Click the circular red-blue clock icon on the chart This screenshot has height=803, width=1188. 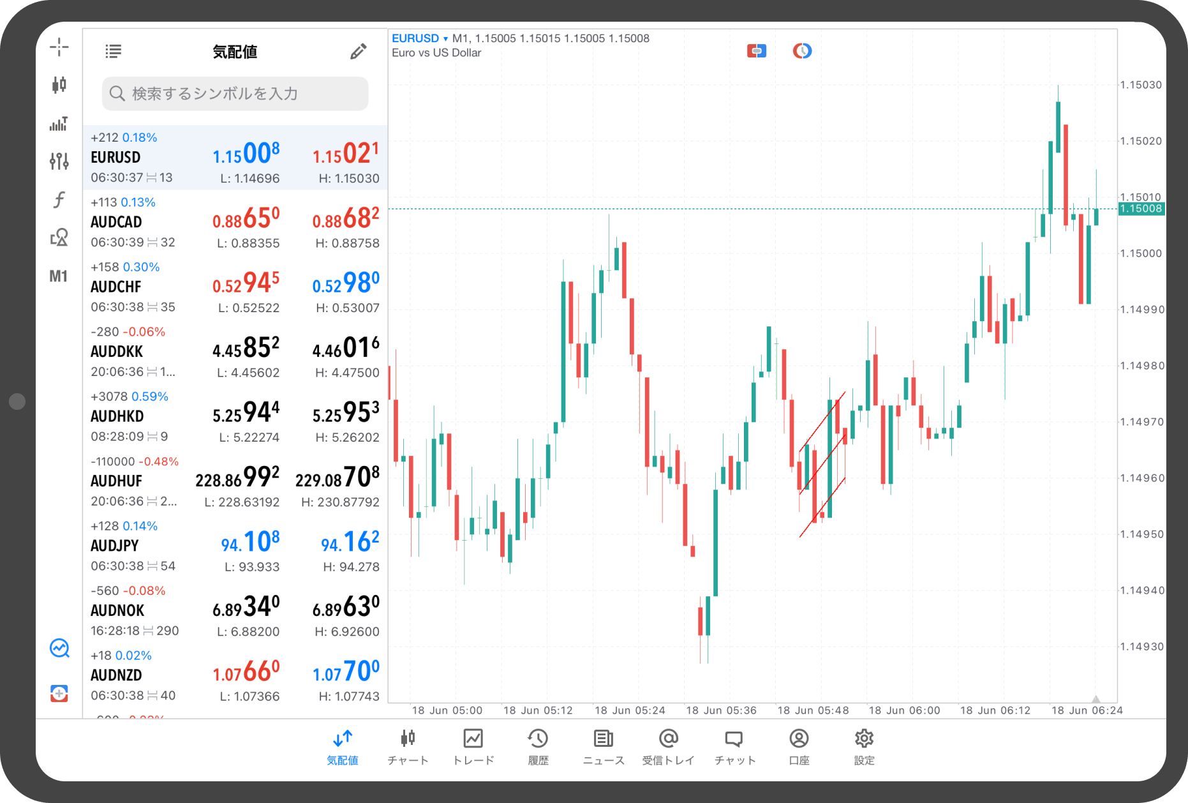coord(802,50)
